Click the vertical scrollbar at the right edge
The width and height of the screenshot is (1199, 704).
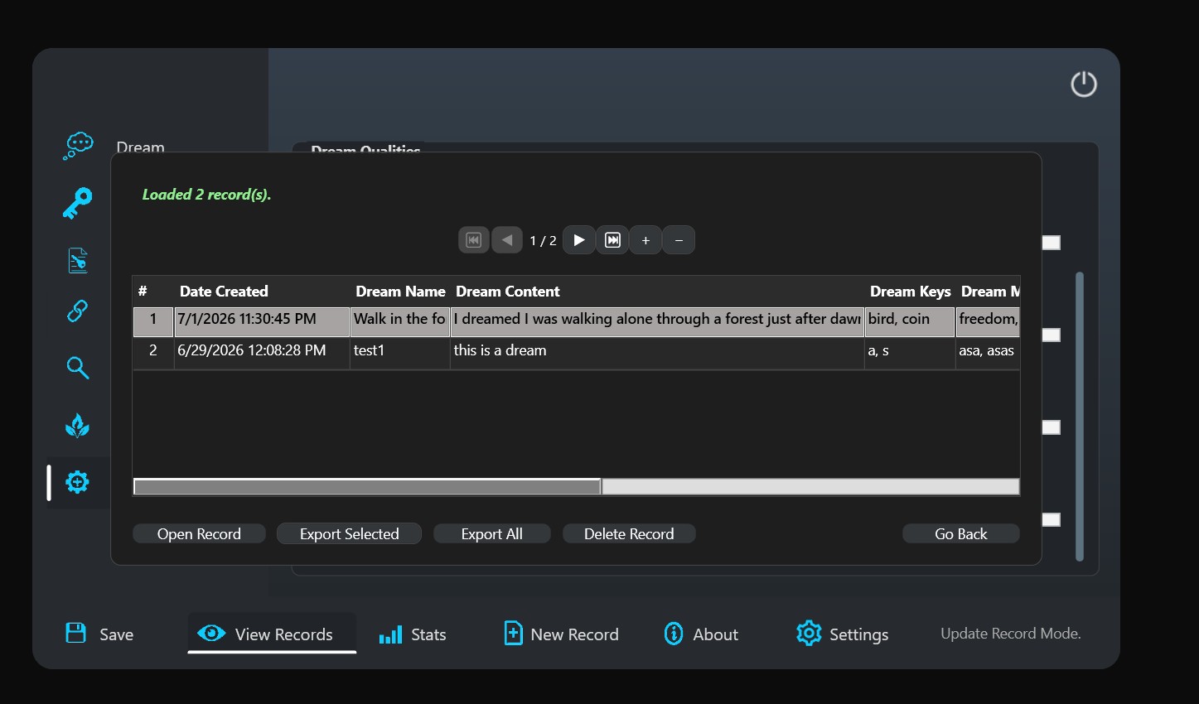tap(1080, 417)
